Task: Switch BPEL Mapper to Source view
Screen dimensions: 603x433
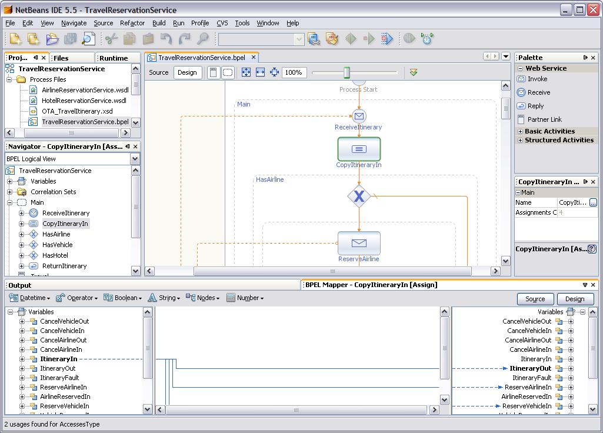Action: tap(535, 299)
